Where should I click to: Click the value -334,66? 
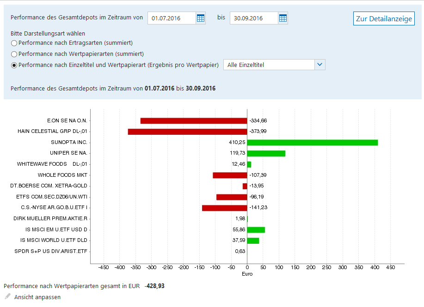[258, 120]
